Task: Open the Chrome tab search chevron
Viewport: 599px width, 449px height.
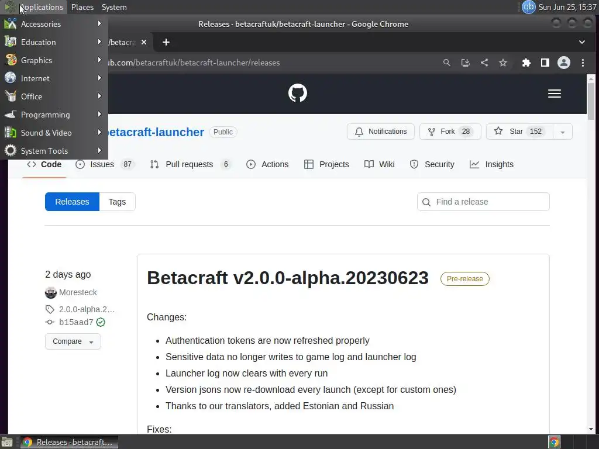Action: (582, 42)
